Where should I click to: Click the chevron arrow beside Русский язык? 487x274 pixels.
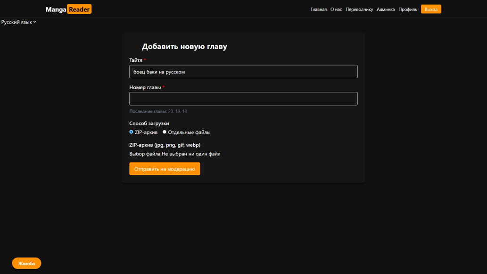(x=35, y=22)
